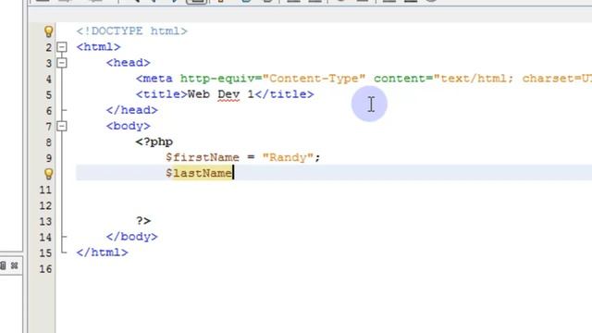Click the opening "<body>" tag
The height and width of the screenshot is (333, 592).
[x=129, y=126]
